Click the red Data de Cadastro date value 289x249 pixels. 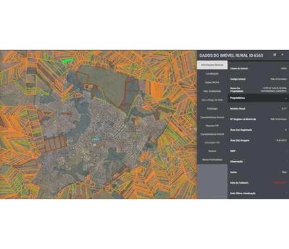click(280, 183)
